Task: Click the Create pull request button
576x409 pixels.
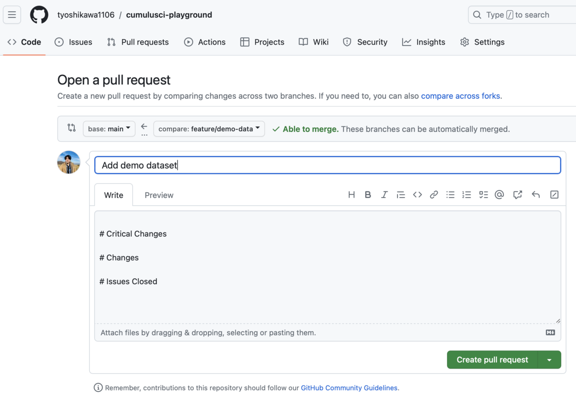Action: [492, 360]
